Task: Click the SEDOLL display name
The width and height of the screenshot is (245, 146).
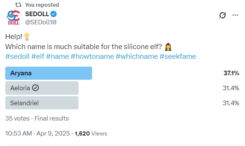Action: click(x=37, y=14)
